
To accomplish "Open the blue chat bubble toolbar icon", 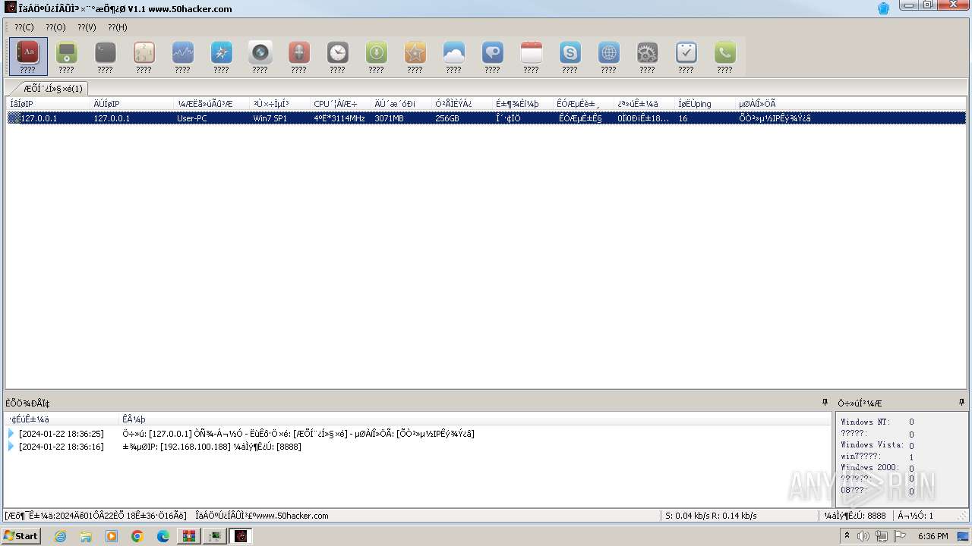I will tap(493, 56).
